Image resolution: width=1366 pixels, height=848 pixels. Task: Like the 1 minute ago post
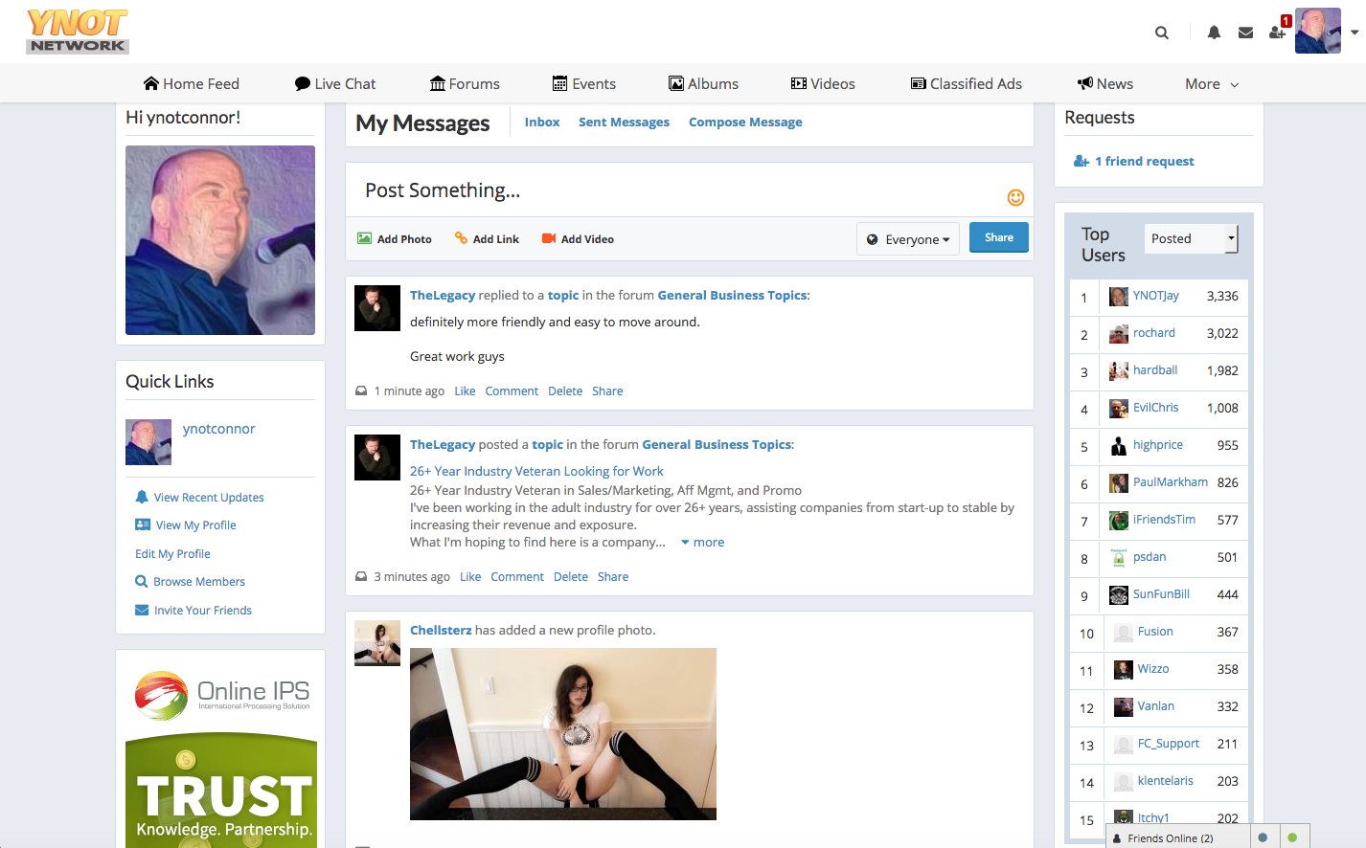click(465, 391)
